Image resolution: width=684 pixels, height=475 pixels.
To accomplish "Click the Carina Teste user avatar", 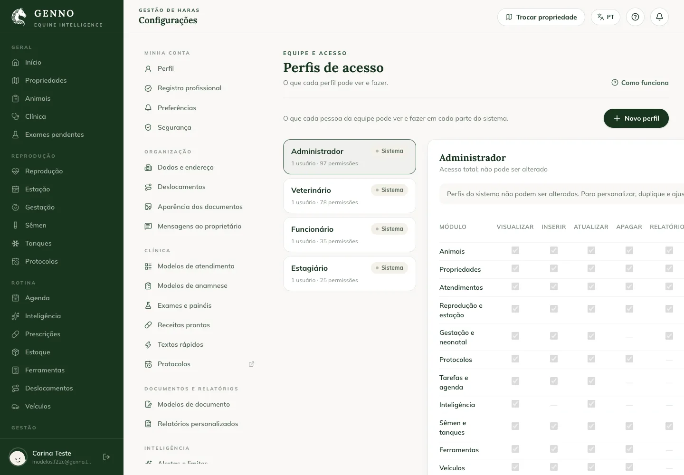I will point(18,457).
